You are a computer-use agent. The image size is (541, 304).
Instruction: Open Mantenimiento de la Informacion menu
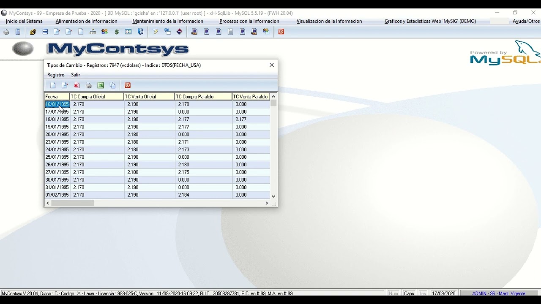coord(168,21)
